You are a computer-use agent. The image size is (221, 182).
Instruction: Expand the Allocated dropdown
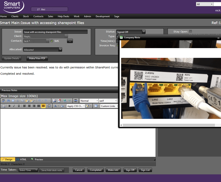43,49
